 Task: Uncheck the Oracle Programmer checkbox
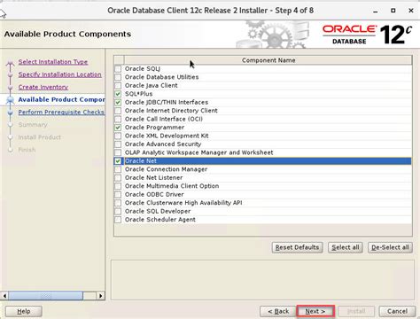click(x=118, y=128)
